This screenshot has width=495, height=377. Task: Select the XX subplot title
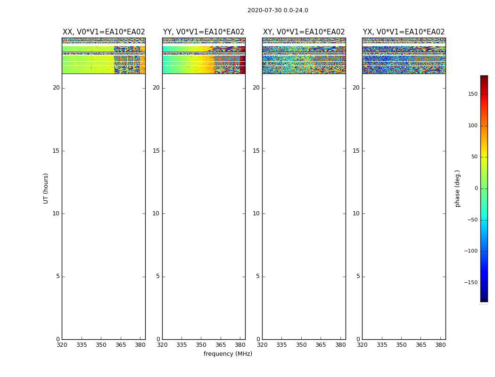coord(104,32)
